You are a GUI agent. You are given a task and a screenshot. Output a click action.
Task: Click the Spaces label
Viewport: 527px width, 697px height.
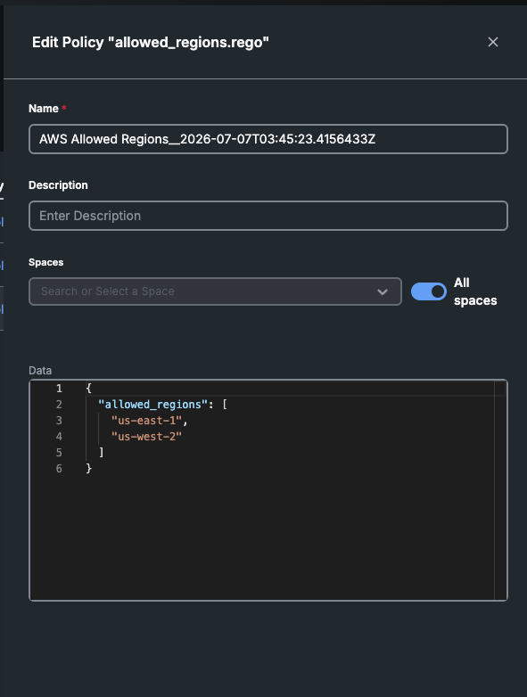click(45, 262)
